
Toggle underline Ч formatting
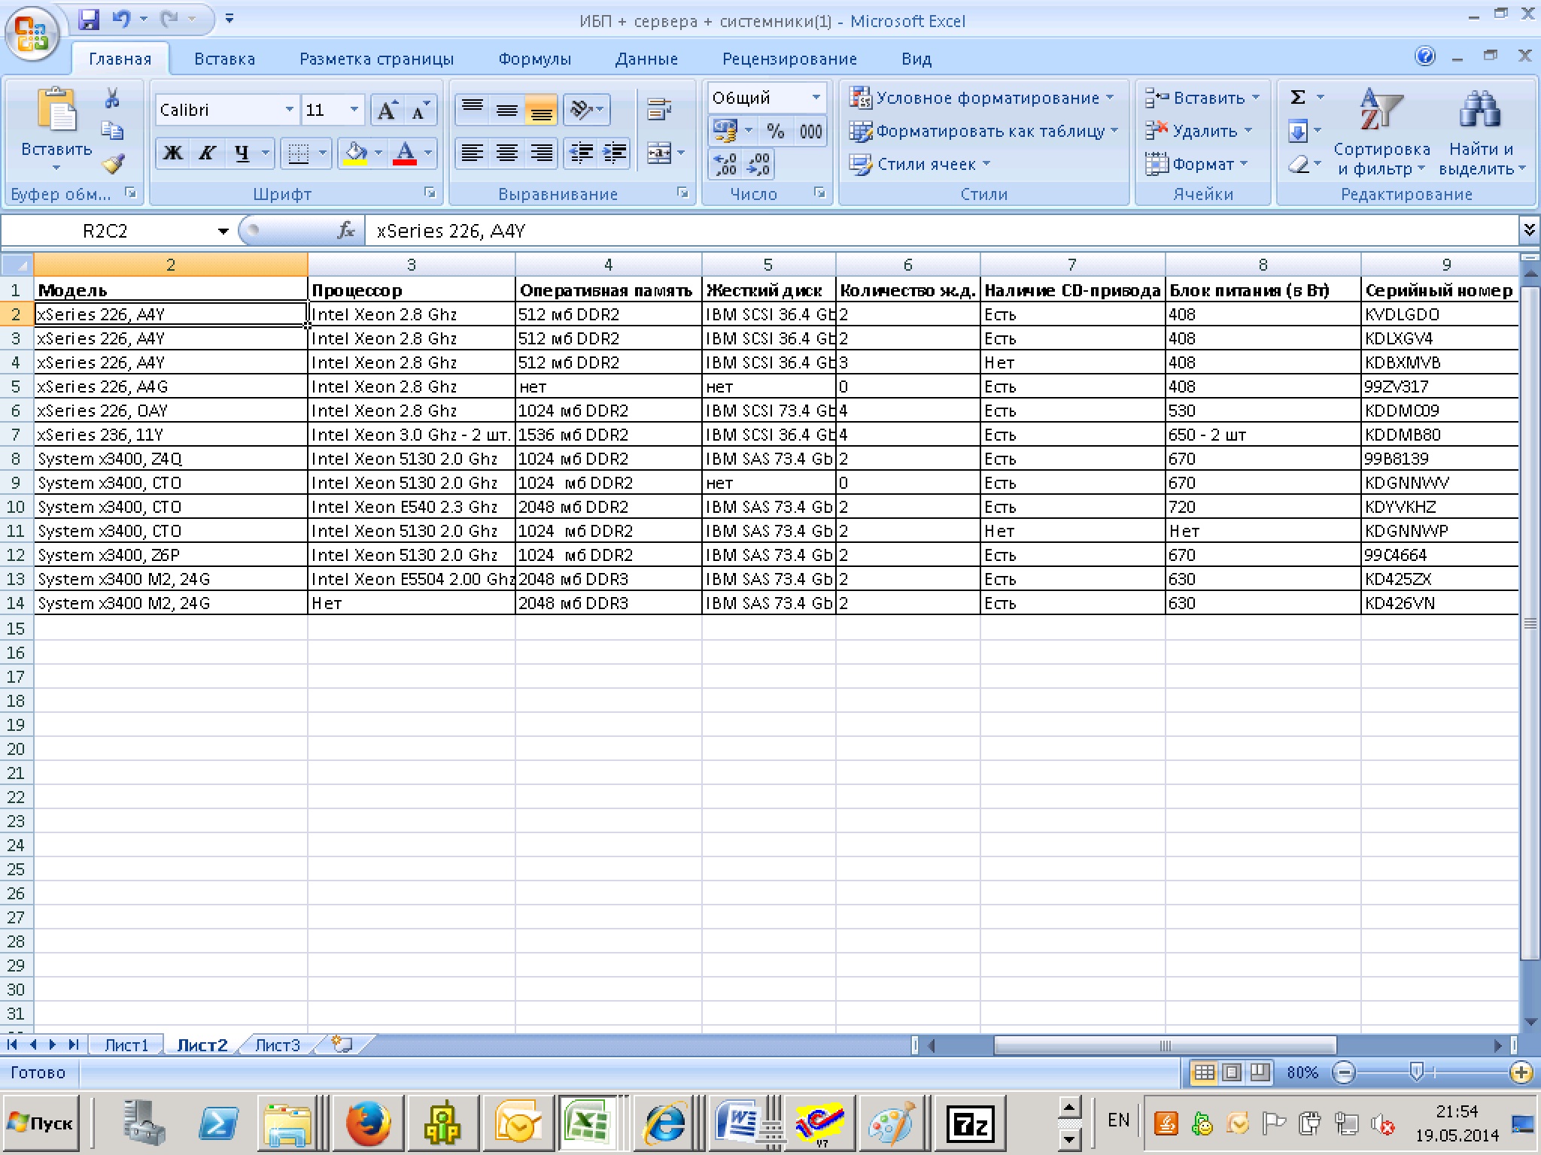coord(241,153)
